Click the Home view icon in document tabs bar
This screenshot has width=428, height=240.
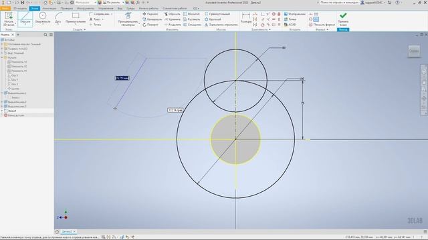[x=57, y=231]
